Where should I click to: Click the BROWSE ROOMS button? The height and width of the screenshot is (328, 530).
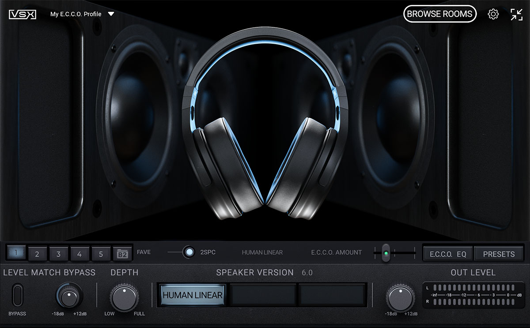[x=439, y=14]
